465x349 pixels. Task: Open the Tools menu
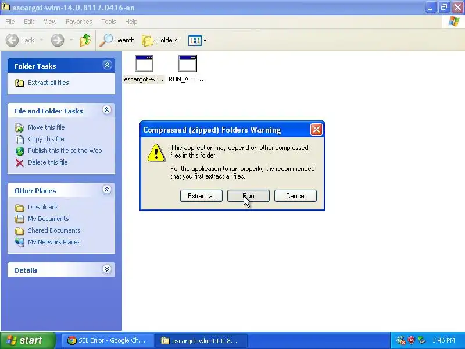tap(109, 22)
